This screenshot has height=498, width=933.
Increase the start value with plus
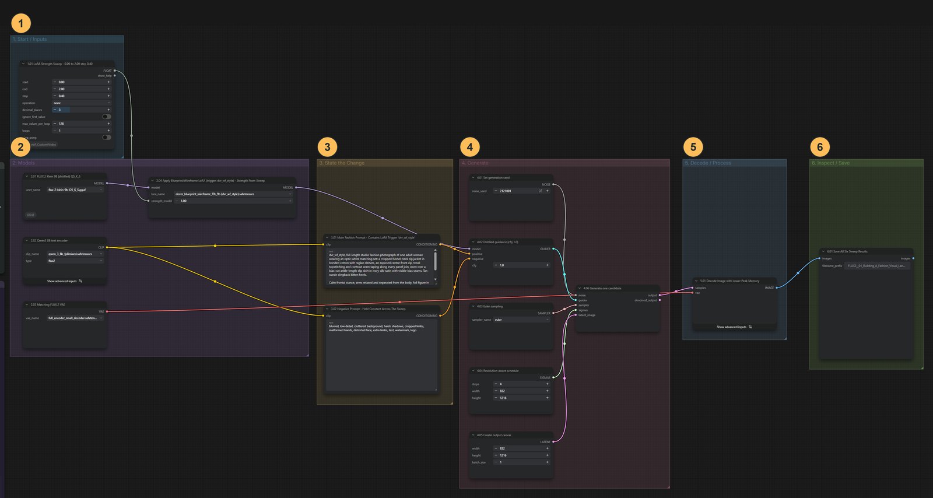(108, 82)
